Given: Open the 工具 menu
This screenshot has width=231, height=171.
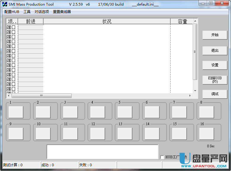Looking at the screenshot, I should coord(27,12).
